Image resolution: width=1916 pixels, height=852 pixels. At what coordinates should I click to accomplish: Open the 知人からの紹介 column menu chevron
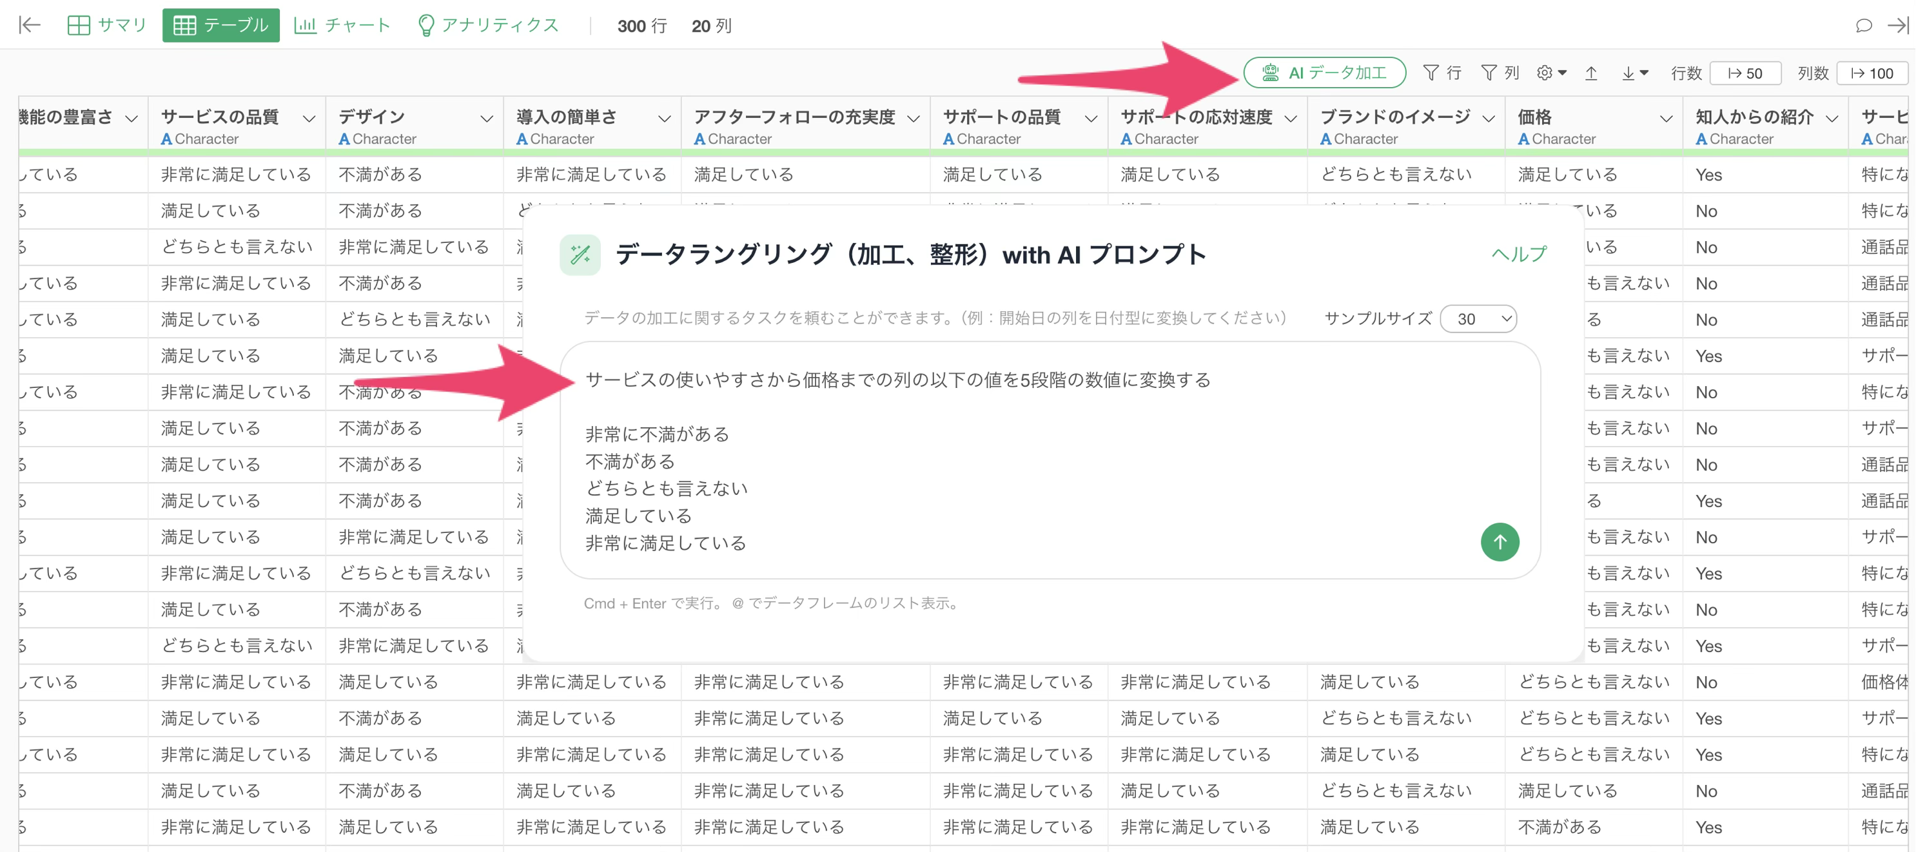[x=1832, y=118]
